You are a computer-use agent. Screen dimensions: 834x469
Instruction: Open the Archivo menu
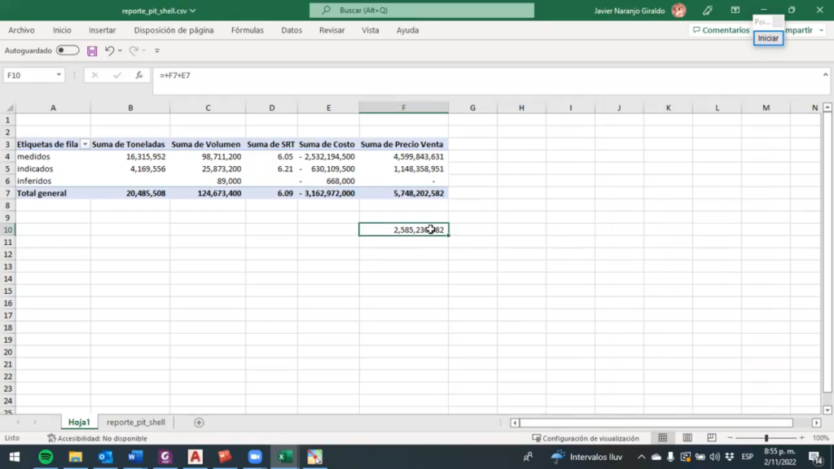click(x=21, y=30)
